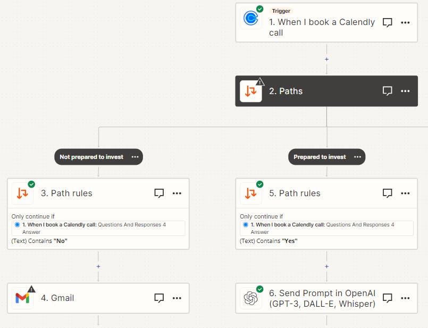Click the Questions And Responses 4 Answer condition field
This screenshot has width=428, height=328.
click(x=98, y=228)
